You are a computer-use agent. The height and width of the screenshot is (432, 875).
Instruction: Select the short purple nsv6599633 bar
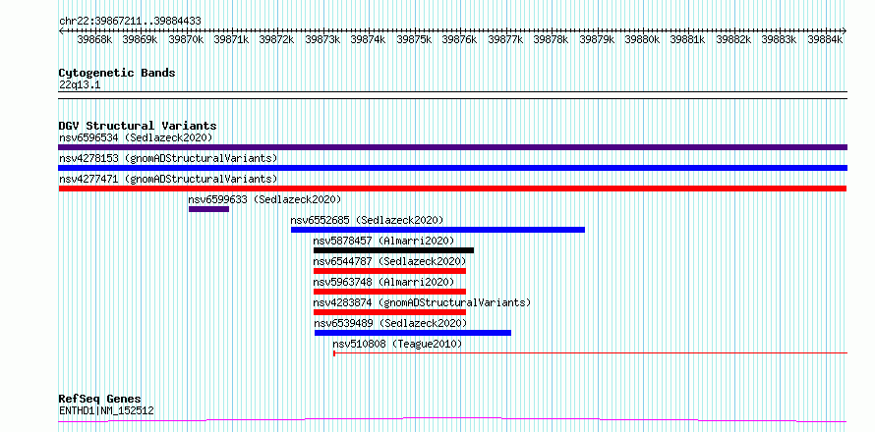(x=208, y=209)
